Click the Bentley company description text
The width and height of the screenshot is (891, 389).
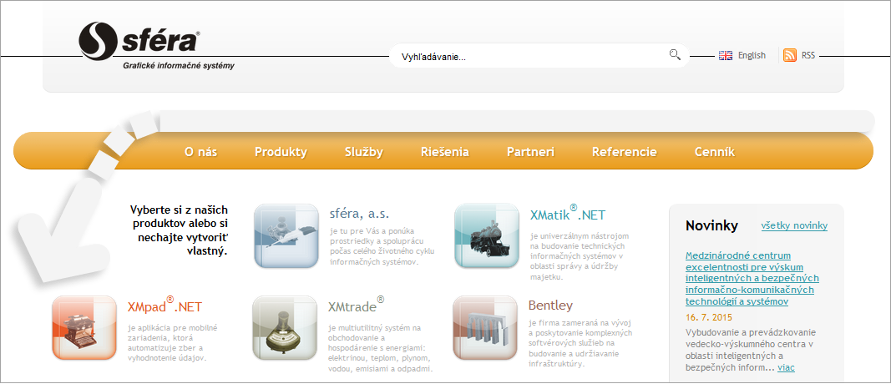click(x=580, y=343)
